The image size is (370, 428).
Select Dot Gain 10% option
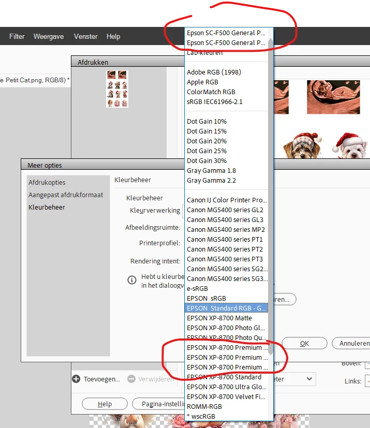(x=226, y=121)
